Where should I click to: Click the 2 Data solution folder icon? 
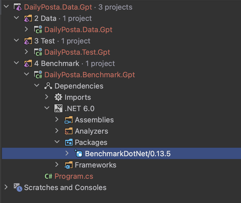click(28, 19)
